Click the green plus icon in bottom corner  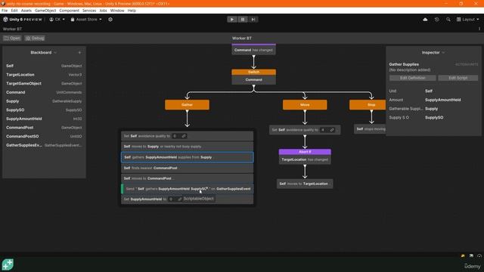click(x=8, y=264)
